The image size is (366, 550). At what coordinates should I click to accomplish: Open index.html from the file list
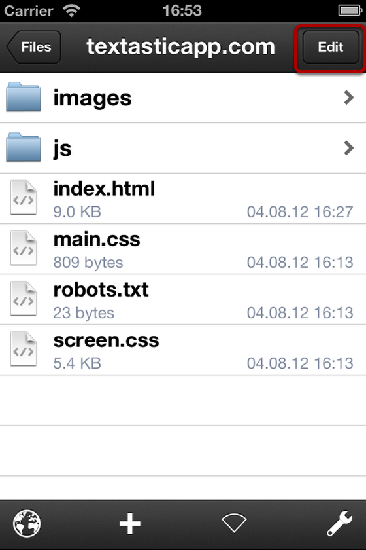(x=183, y=198)
